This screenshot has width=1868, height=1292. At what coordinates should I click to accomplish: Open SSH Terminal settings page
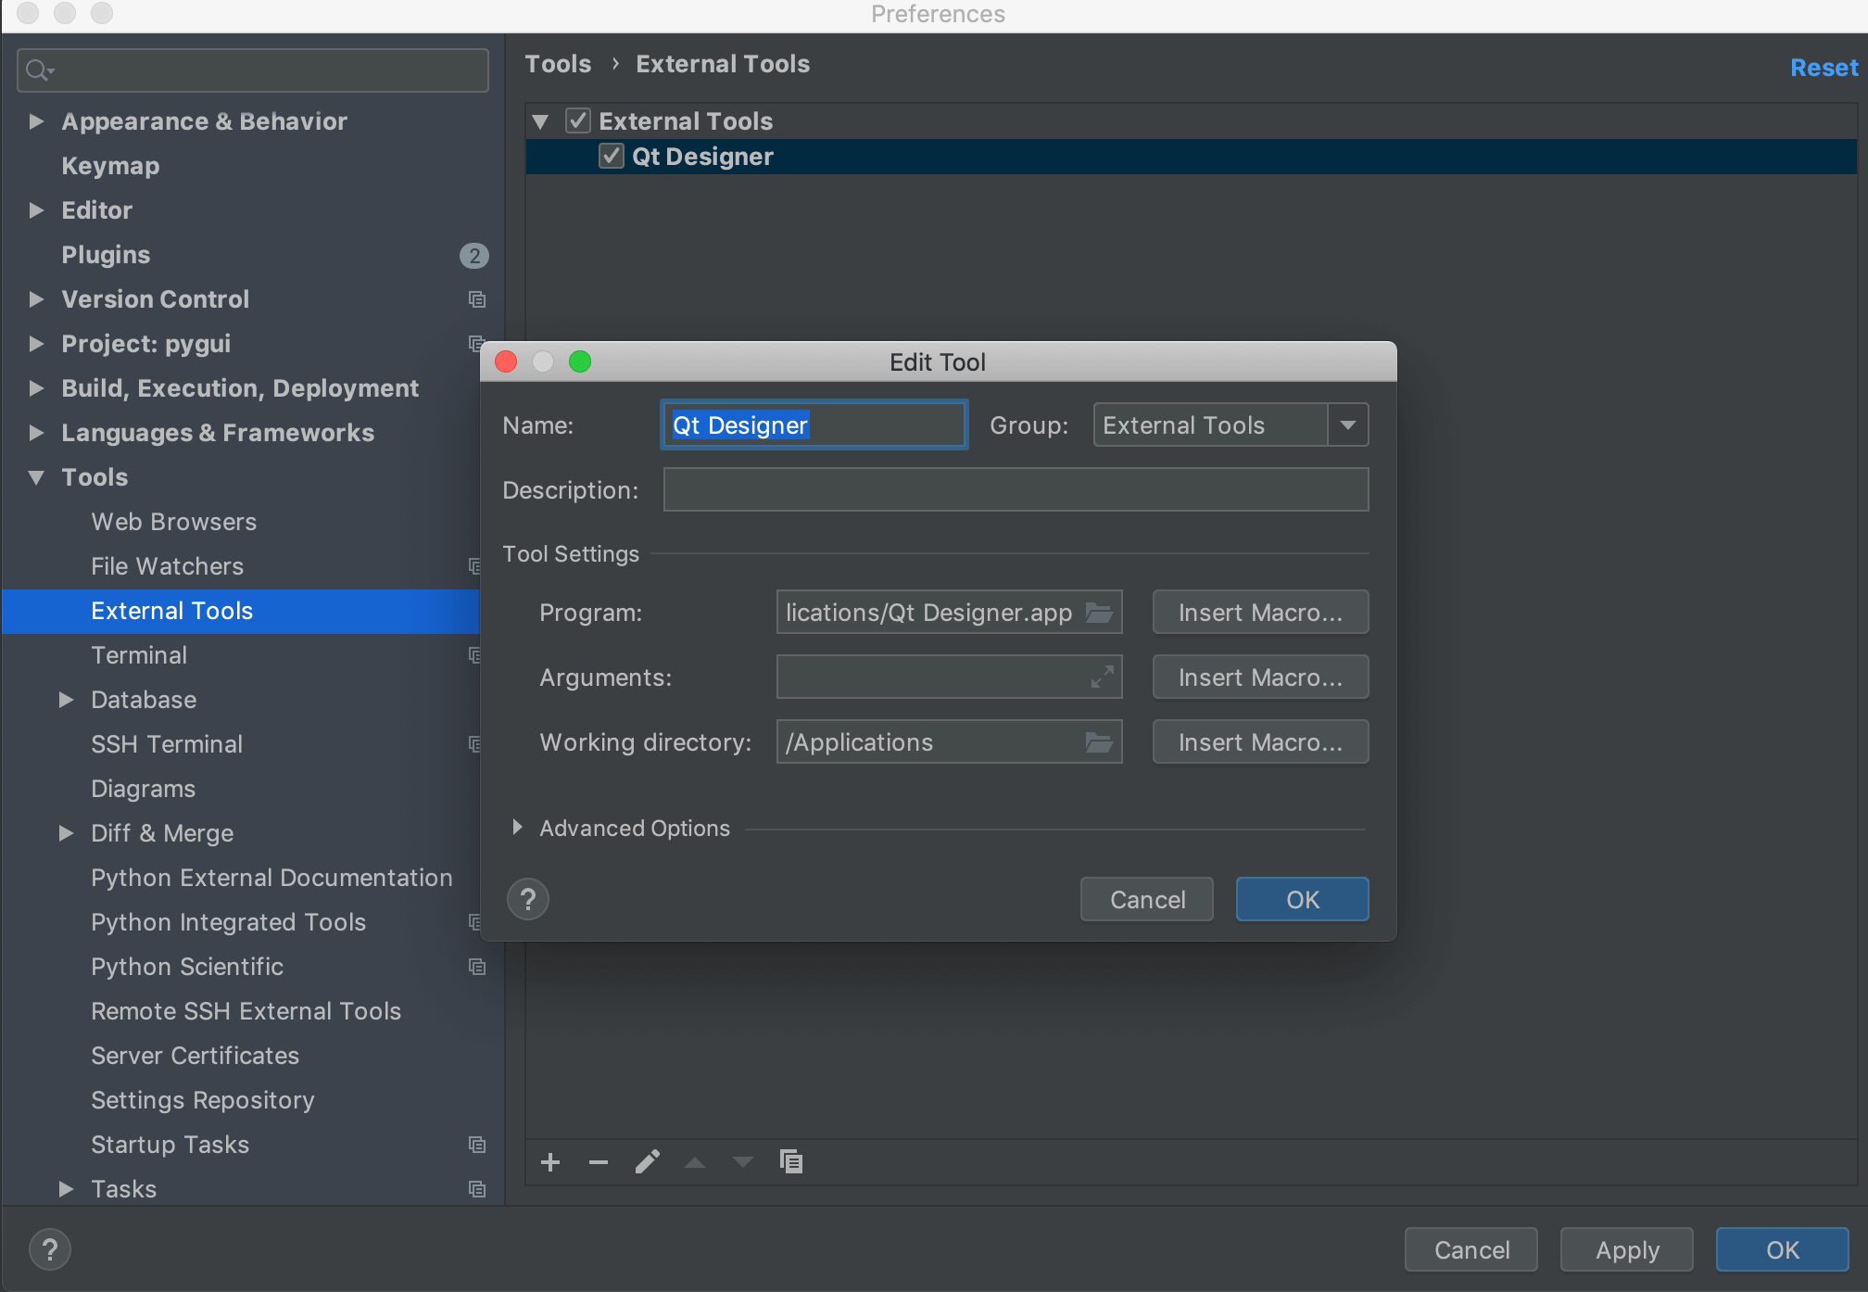pyautogui.click(x=167, y=744)
